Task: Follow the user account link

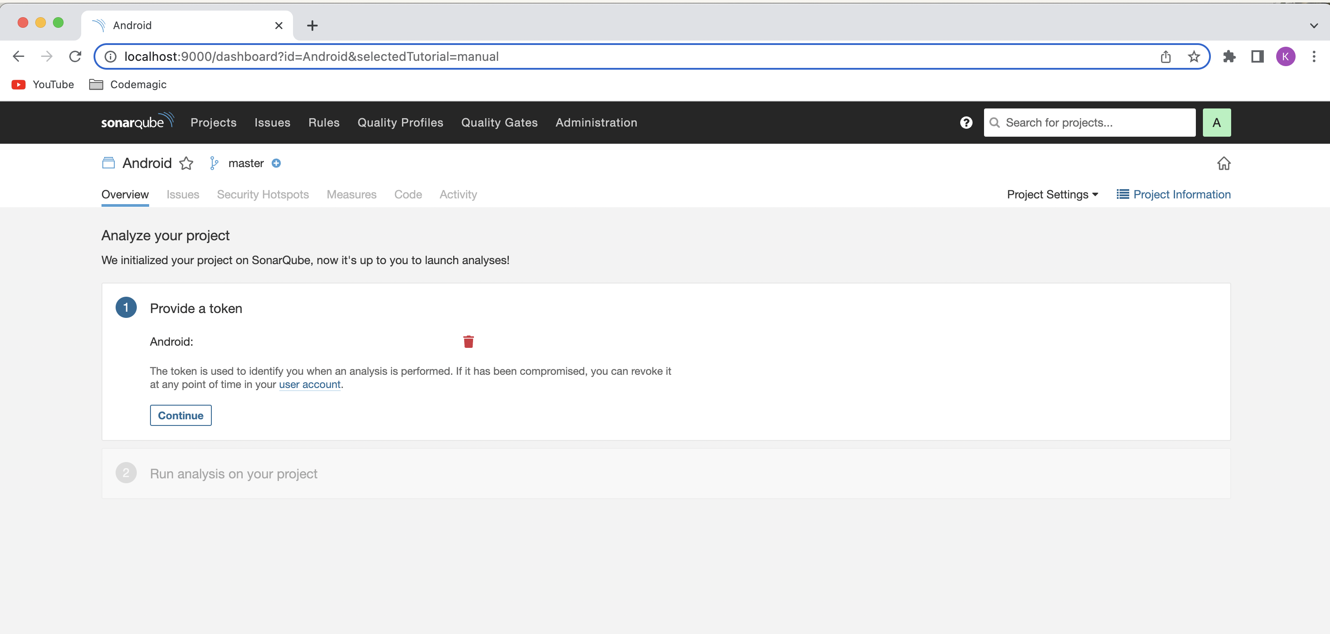Action: (309, 384)
